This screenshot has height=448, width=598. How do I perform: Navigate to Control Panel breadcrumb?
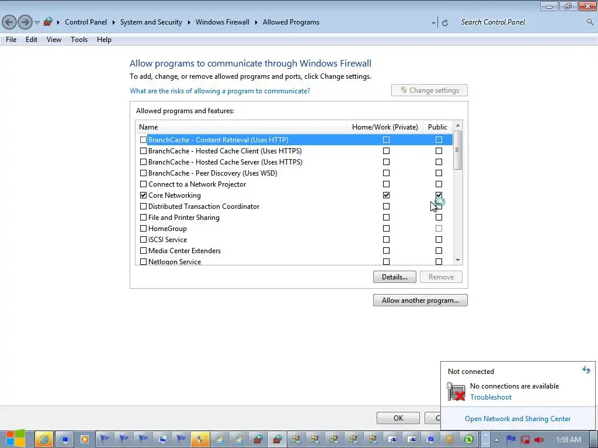pyautogui.click(x=86, y=22)
